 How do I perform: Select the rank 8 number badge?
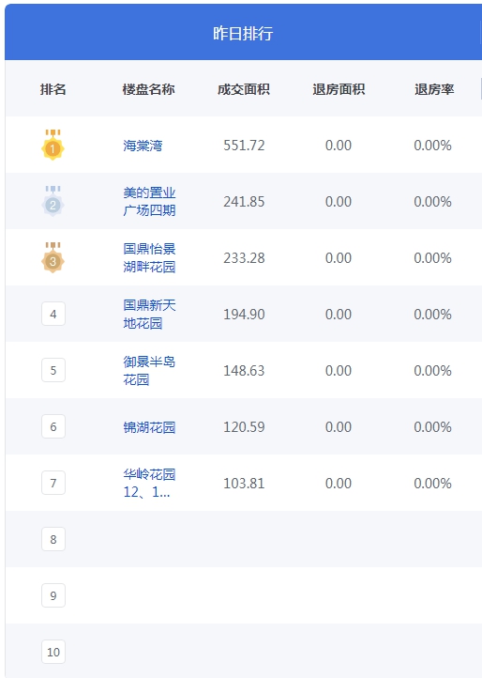53,539
